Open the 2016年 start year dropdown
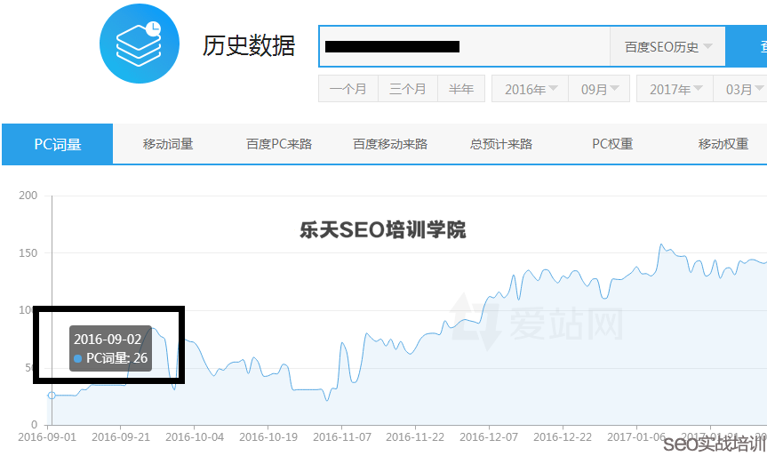 [531, 89]
